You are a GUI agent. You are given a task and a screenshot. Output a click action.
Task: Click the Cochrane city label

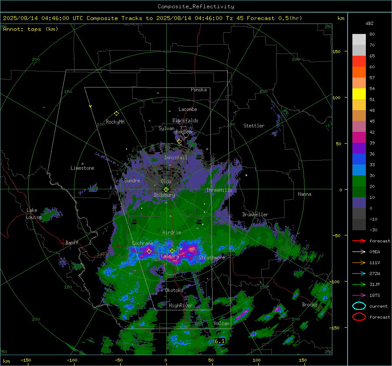[x=142, y=243]
